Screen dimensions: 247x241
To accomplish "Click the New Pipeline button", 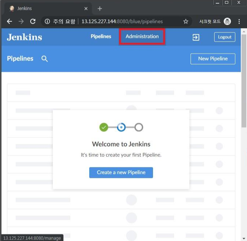I will tap(213, 59).
